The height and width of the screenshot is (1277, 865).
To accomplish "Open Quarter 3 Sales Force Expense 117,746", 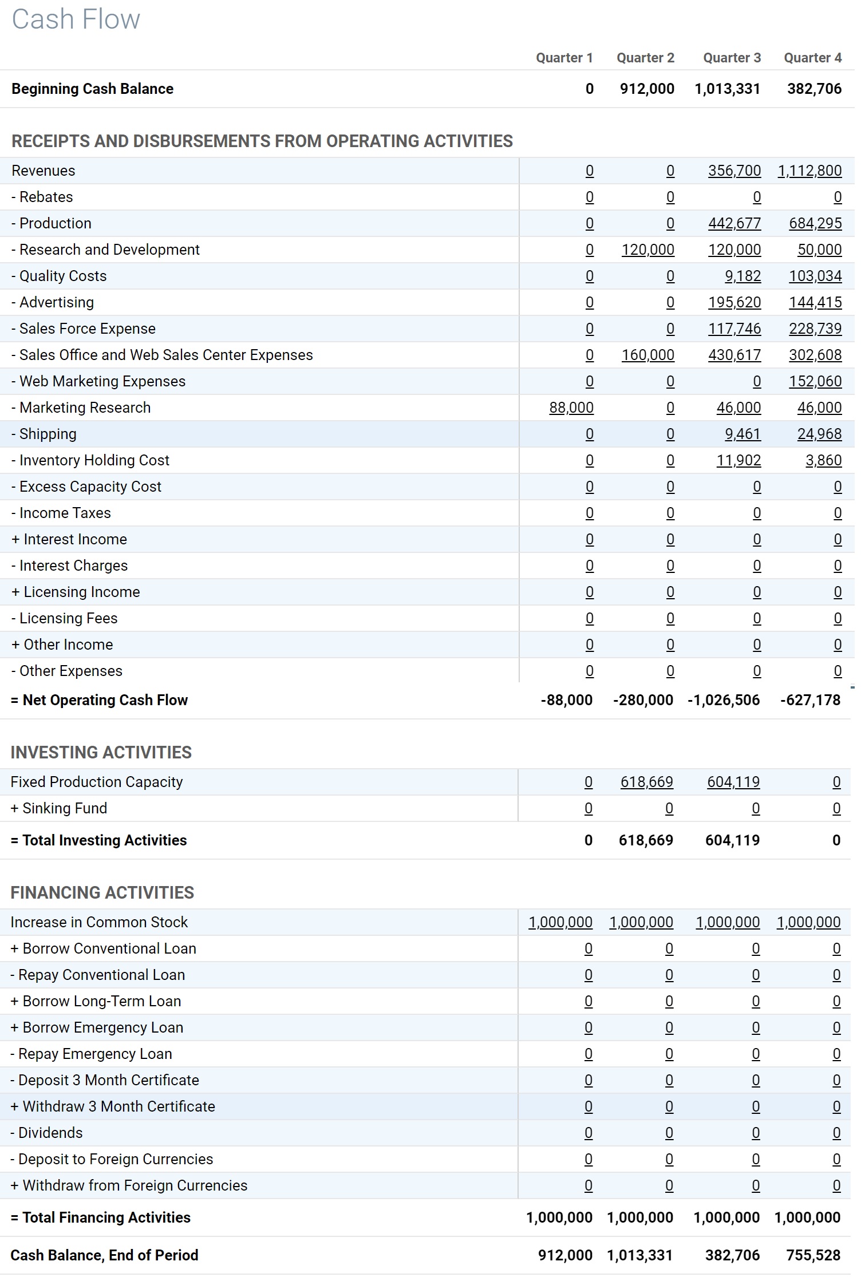I will click(734, 329).
